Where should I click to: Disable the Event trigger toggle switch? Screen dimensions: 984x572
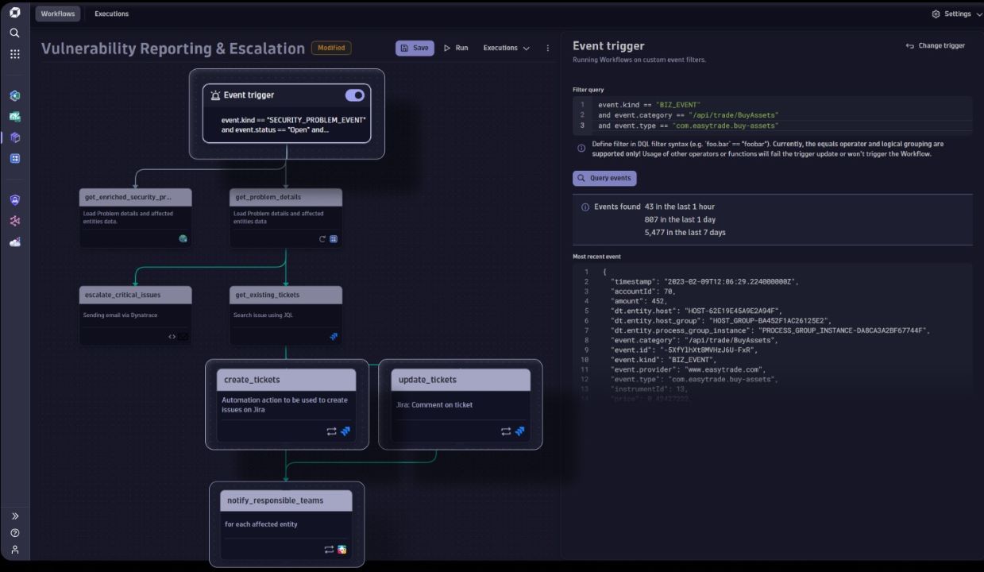pos(354,95)
